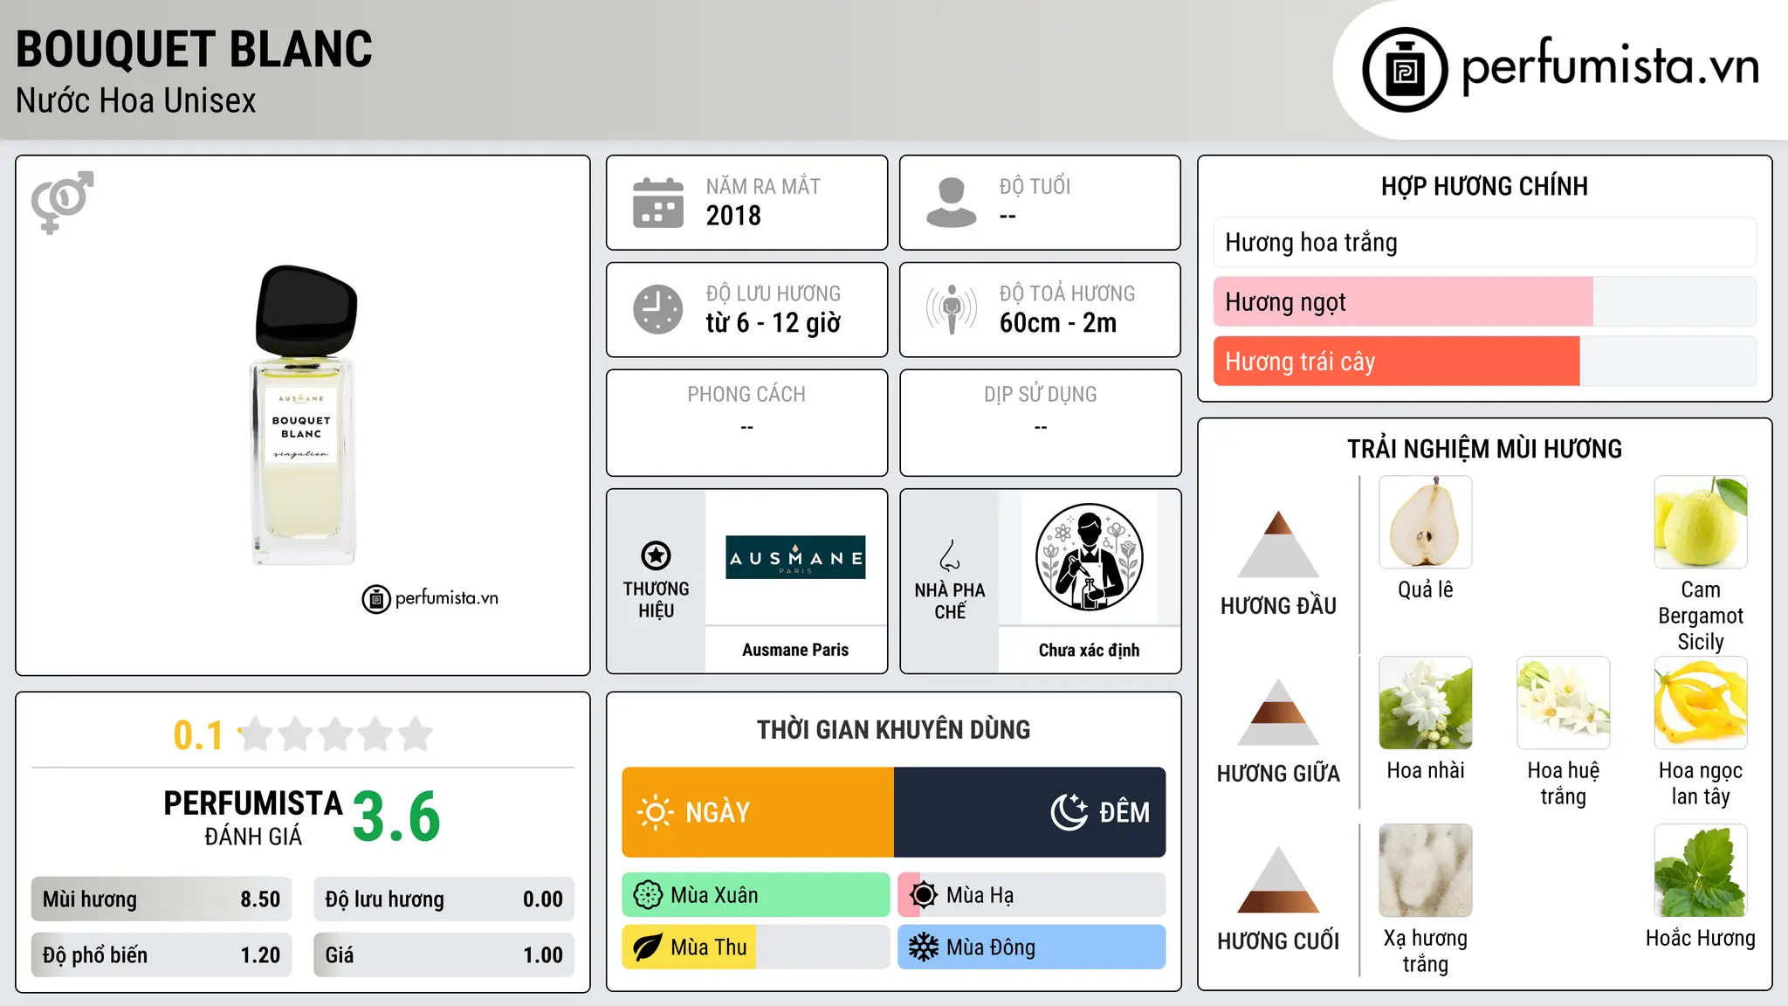1788x1006 pixels.
Task: Click the Bouquet Blanc perfume bottle image
Action: click(x=304, y=415)
